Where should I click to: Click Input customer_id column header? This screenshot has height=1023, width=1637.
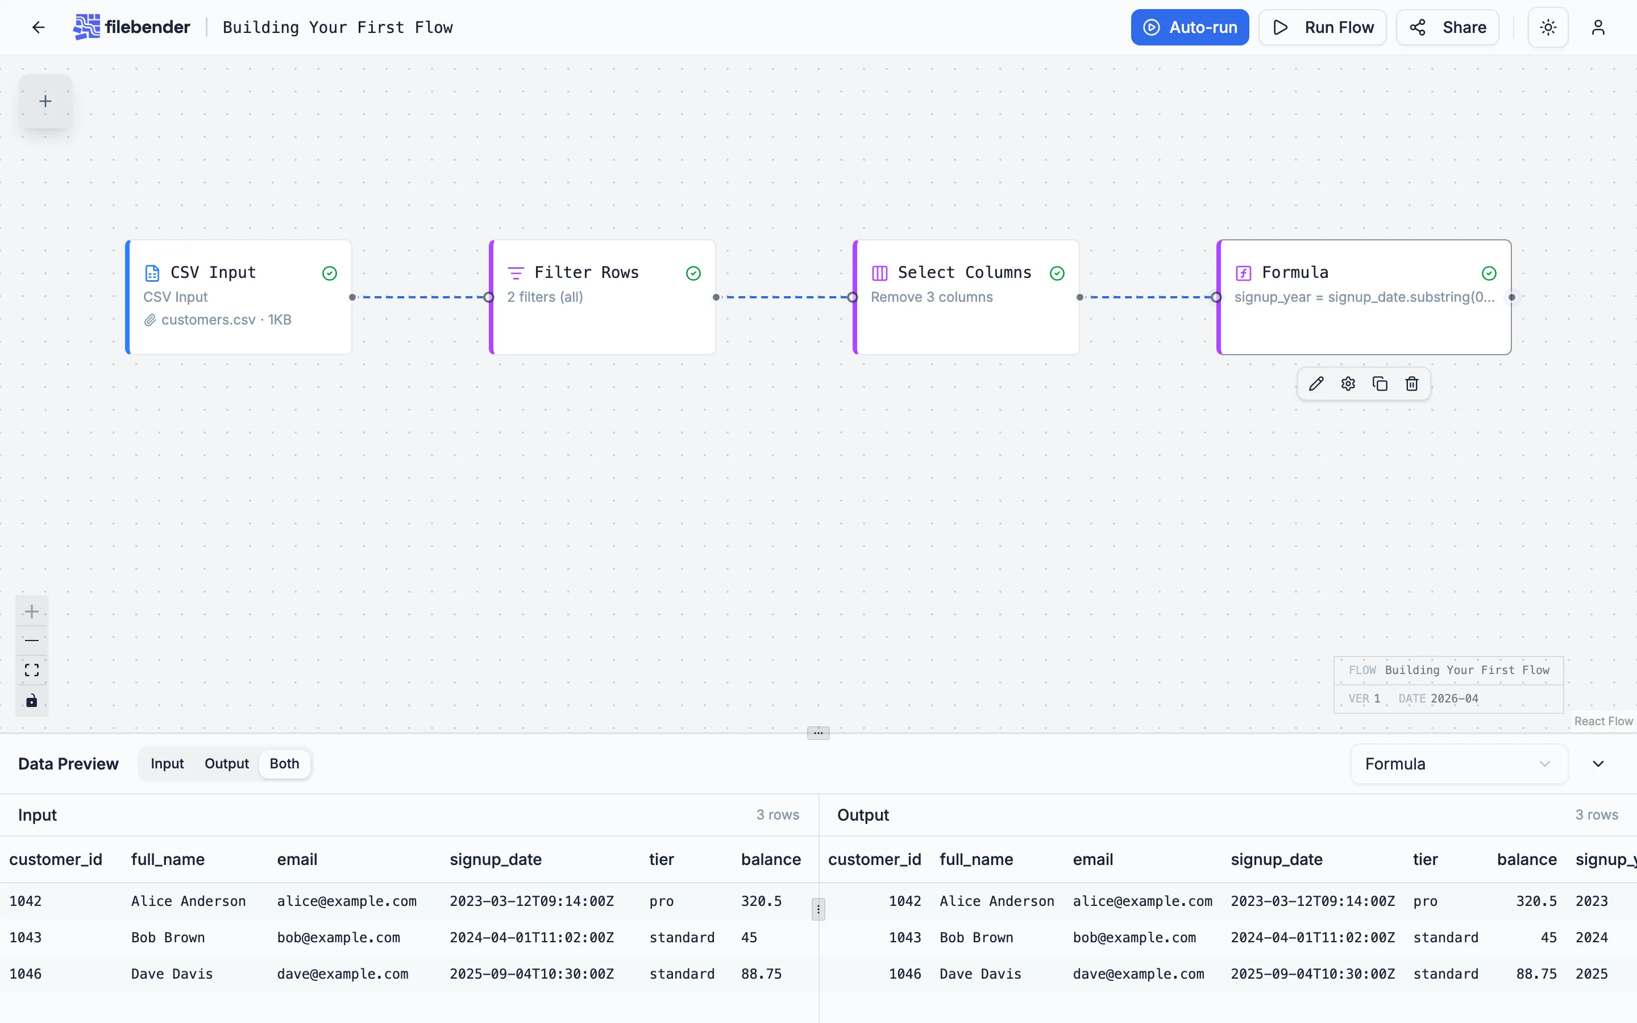pyautogui.click(x=56, y=859)
